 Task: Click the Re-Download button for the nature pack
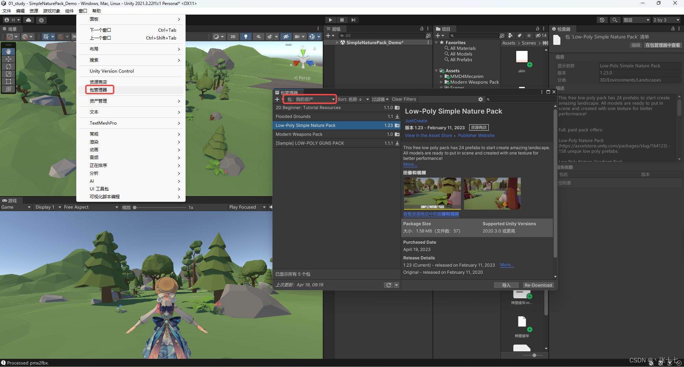538,285
